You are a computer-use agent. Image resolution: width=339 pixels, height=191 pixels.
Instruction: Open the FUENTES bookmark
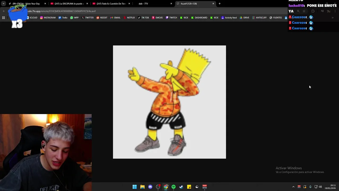tap(276, 18)
